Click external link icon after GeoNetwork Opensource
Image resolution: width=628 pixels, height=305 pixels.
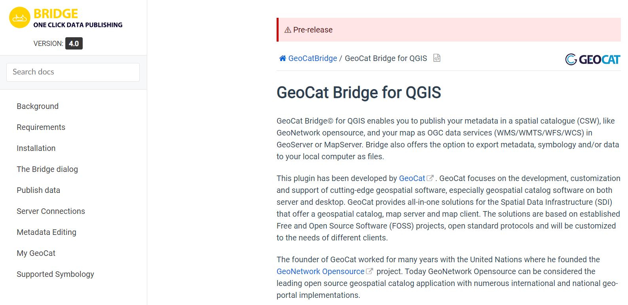(370, 271)
